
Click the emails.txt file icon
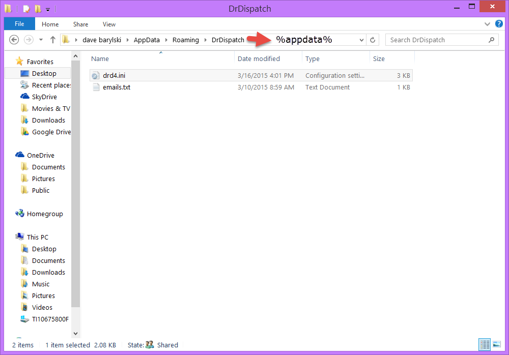pos(96,87)
